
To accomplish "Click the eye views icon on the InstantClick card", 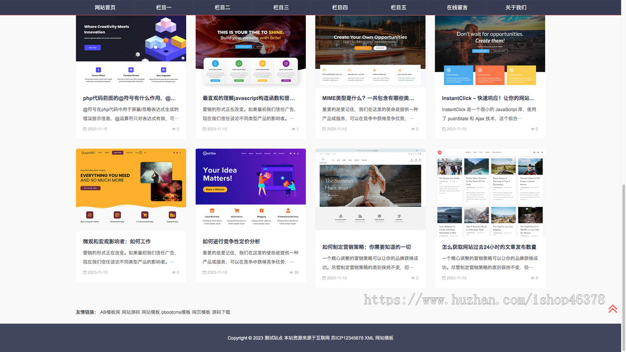I will (533, 129).
